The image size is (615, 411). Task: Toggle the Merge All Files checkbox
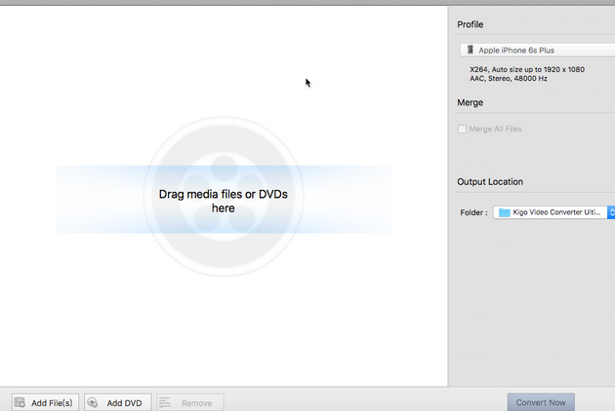(x=462, y=129)
